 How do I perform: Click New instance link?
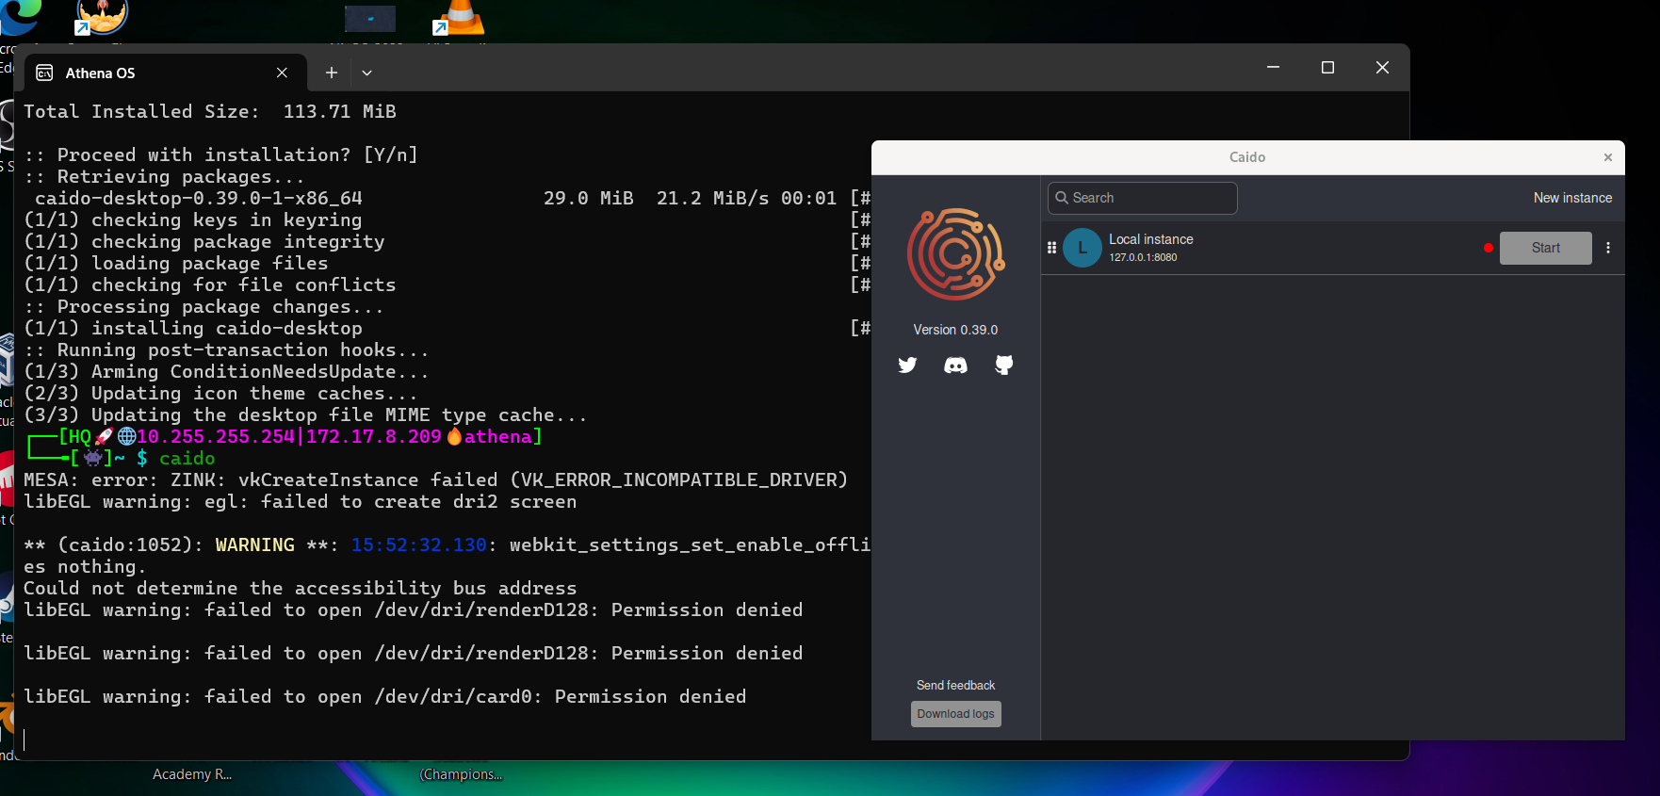coord(1572,198)
